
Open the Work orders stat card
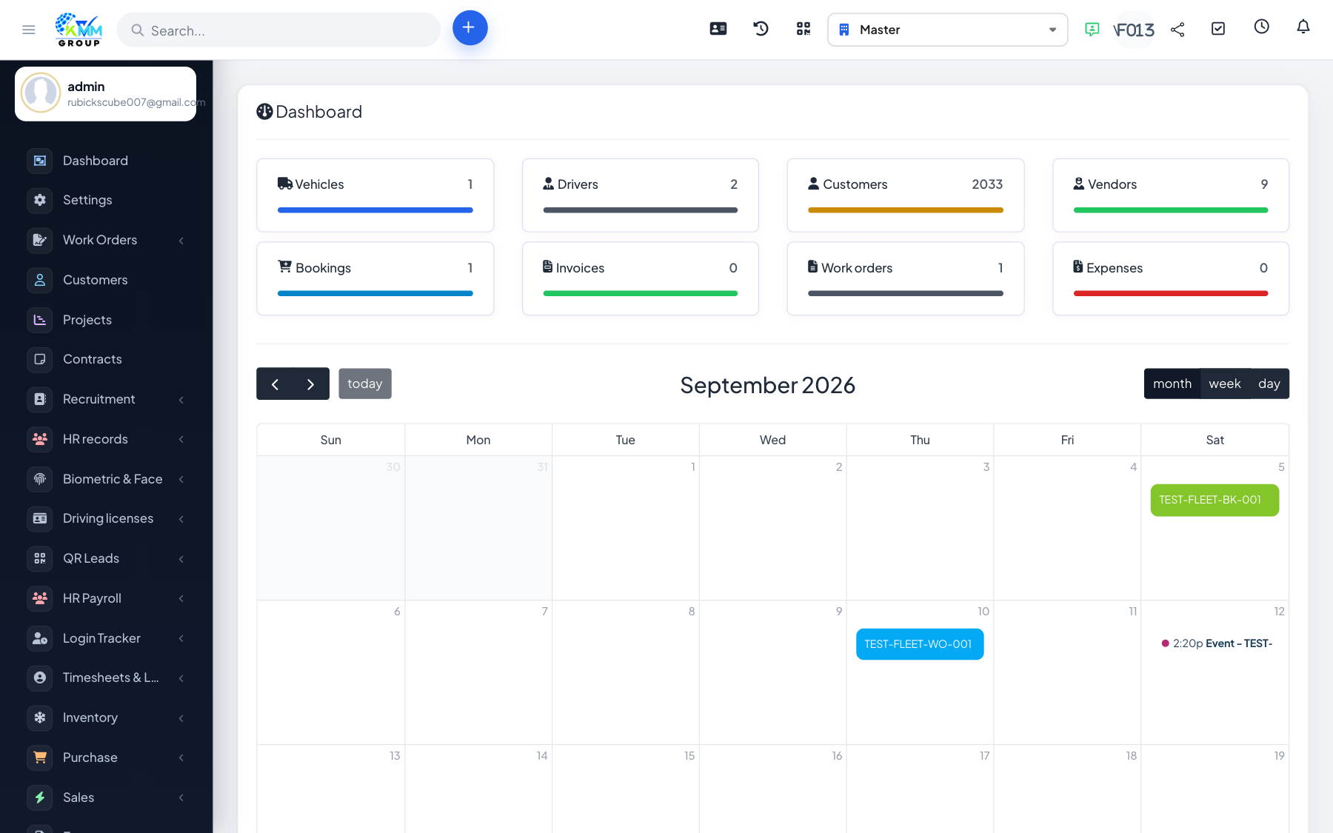click(906, 279)
